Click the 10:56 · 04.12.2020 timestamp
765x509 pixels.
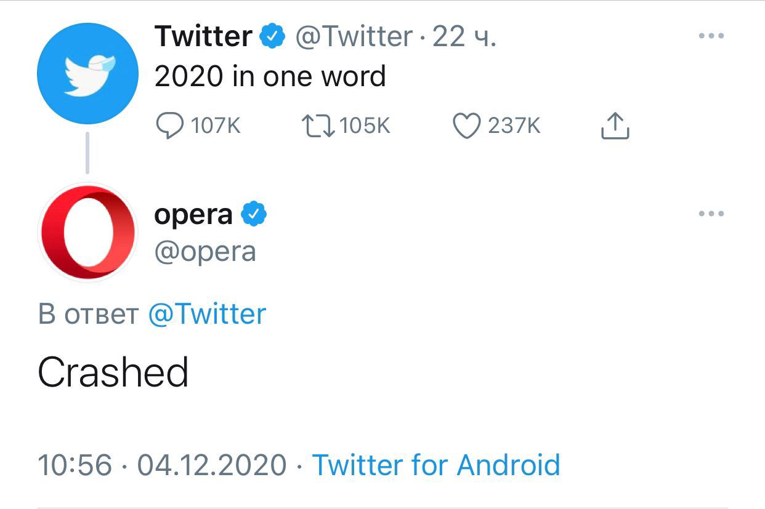click(x=162, y=465)
